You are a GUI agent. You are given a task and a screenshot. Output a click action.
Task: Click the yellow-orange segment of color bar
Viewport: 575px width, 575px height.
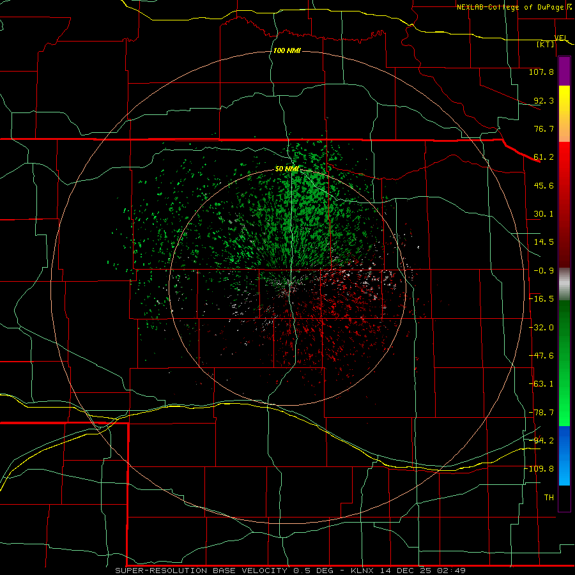click(564, 114)
